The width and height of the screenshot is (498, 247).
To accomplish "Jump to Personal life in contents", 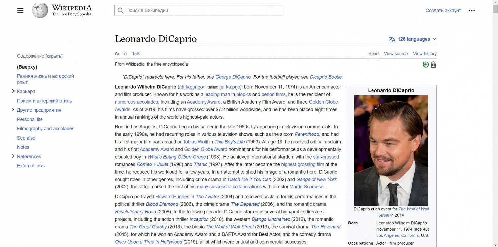I will (30, 119).
